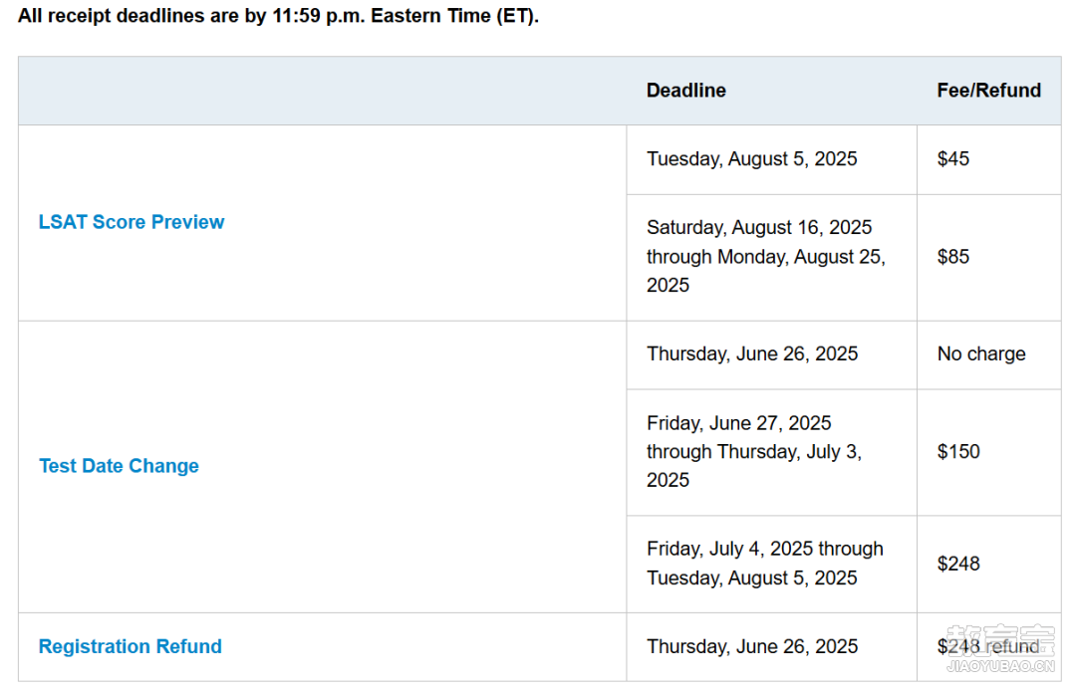
Task: Click the Friday, June 27 through July 3 deadline
Action: 754,451
